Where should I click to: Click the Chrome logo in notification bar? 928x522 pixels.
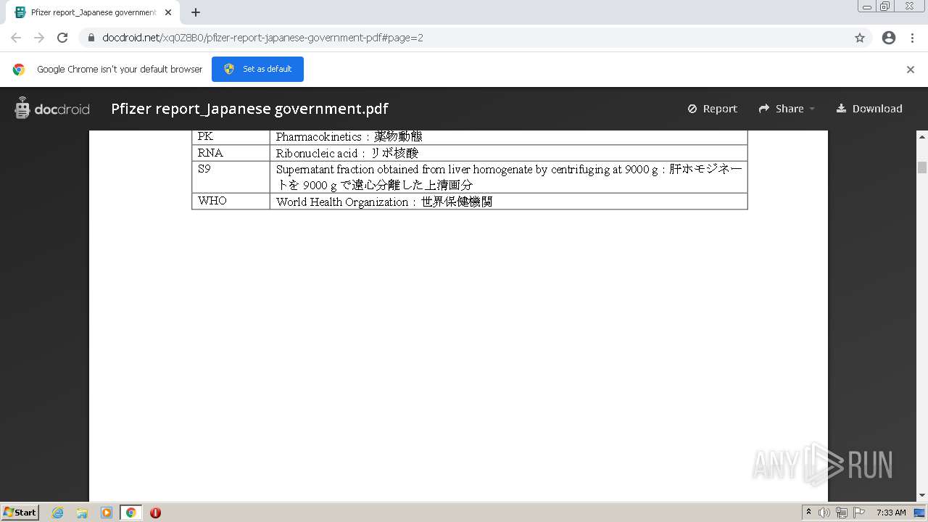click(x=19, y=70)
